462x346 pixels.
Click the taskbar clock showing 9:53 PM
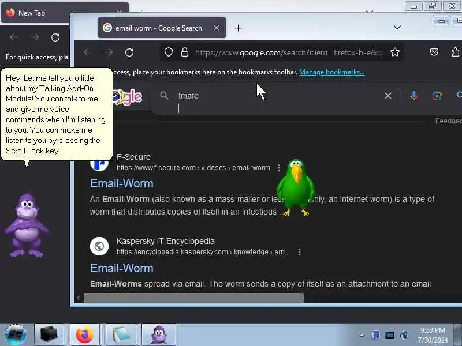pos(433,335)
